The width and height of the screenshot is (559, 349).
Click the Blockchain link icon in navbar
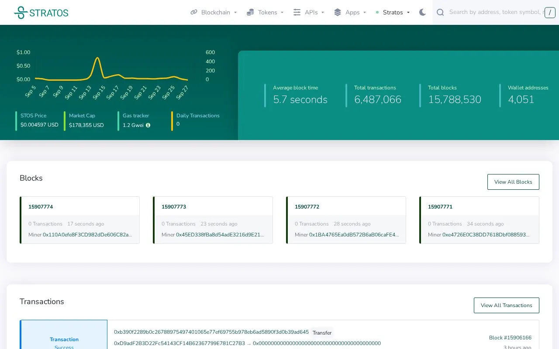pos(194,12)
